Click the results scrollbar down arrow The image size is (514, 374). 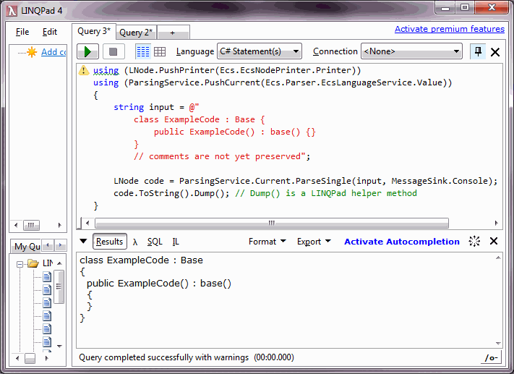pyautogui.click(x=498, y=344)
